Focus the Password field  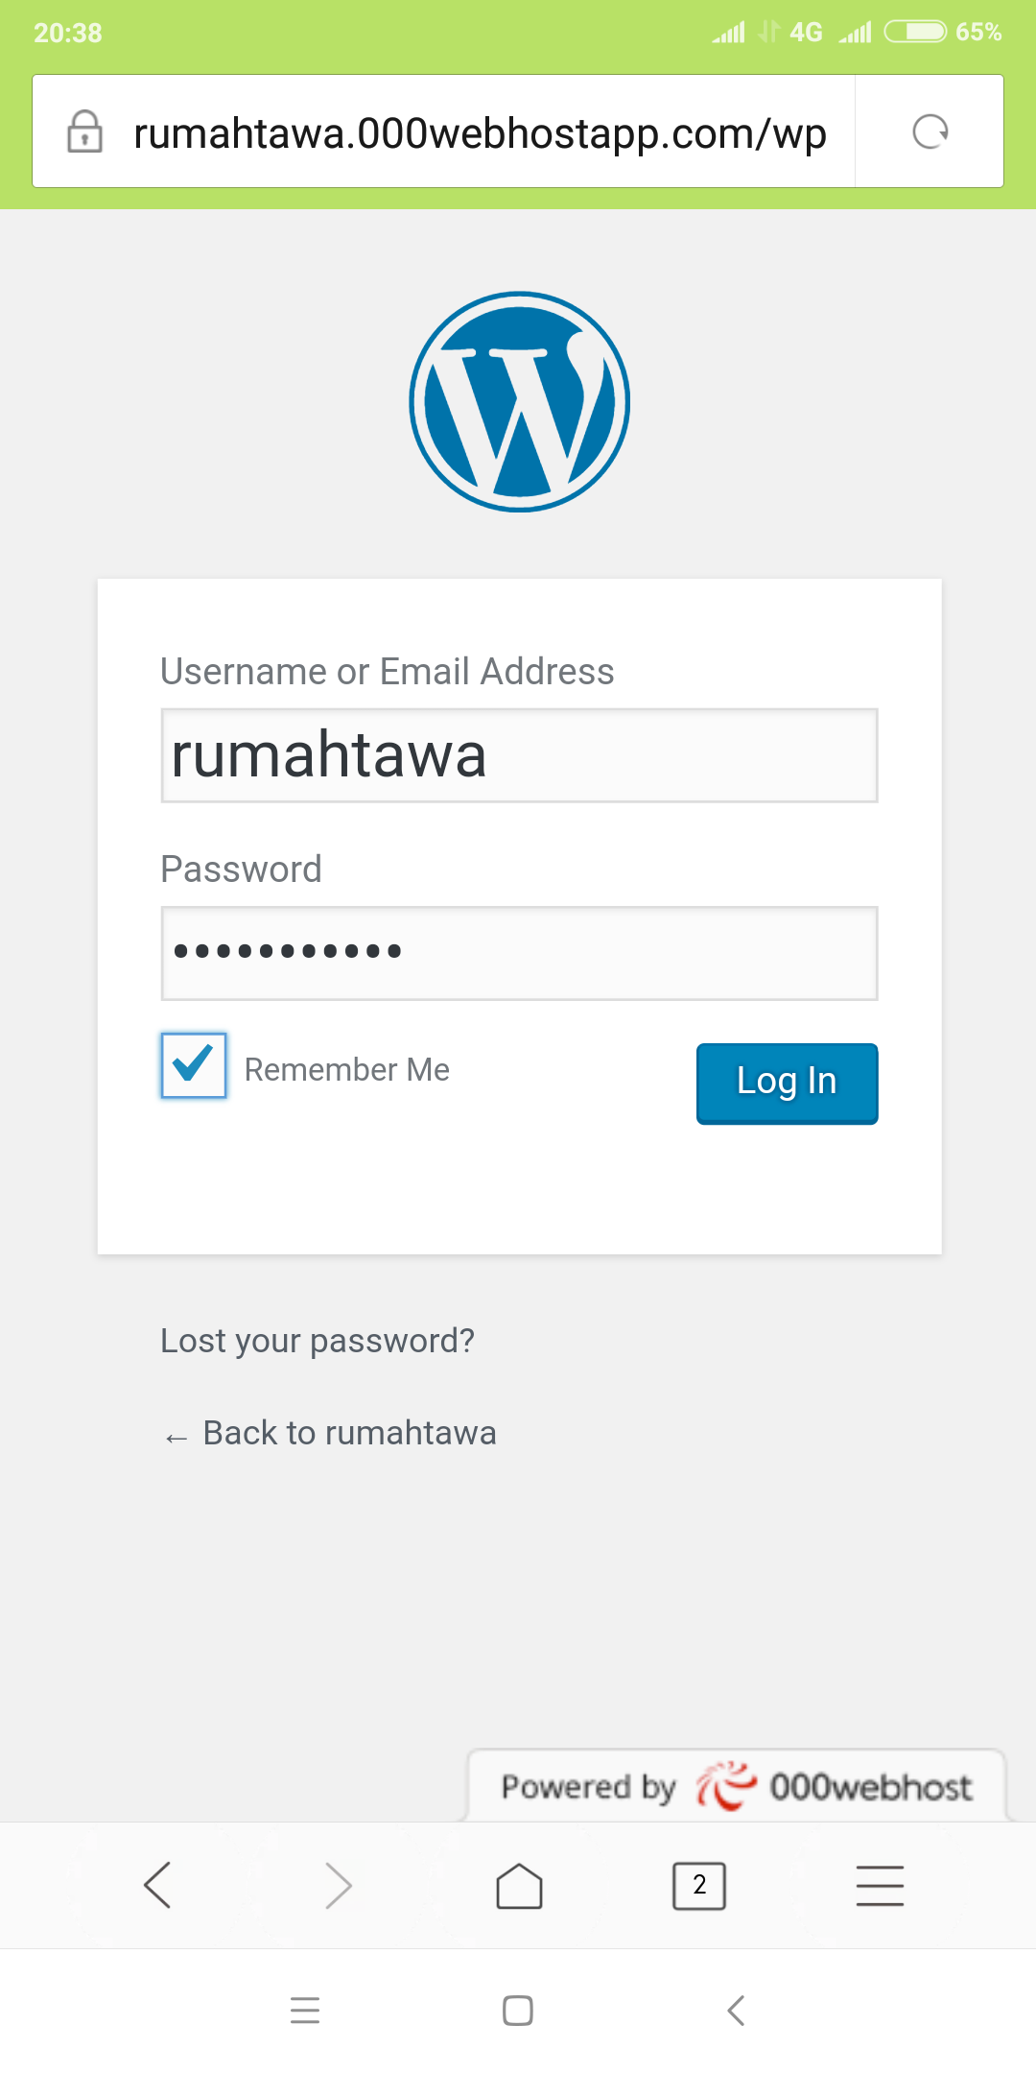[x=519, y=953]
